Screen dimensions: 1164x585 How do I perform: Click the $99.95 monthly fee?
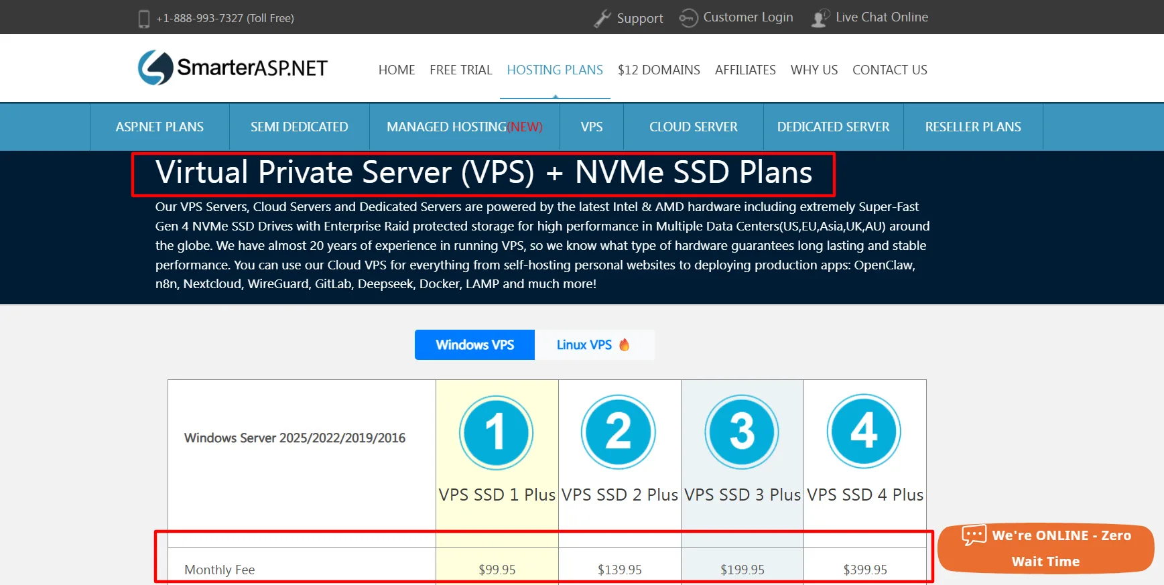(x=497, y=570)
